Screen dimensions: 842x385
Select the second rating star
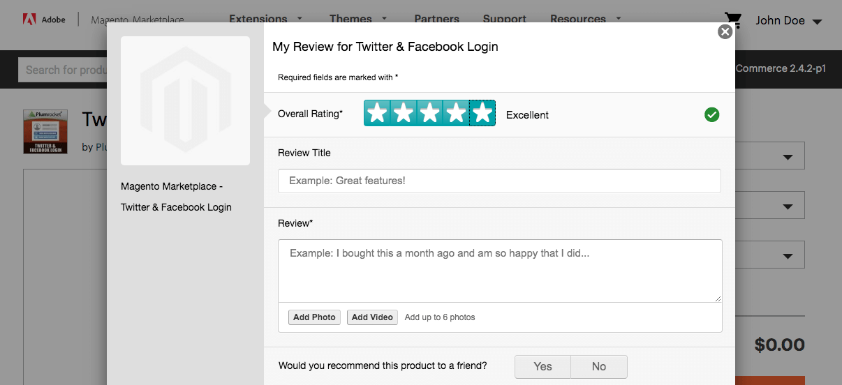tap(404, 113)
